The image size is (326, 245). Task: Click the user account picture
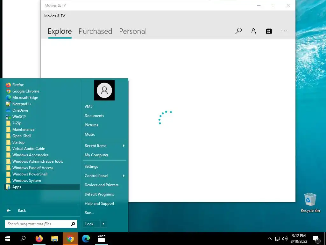tap(104, 90)
